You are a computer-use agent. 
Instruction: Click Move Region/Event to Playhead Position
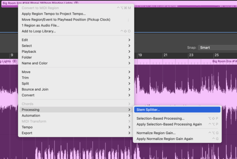66,20
